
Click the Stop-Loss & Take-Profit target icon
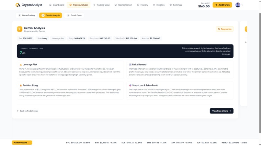[x=130, y=85]
